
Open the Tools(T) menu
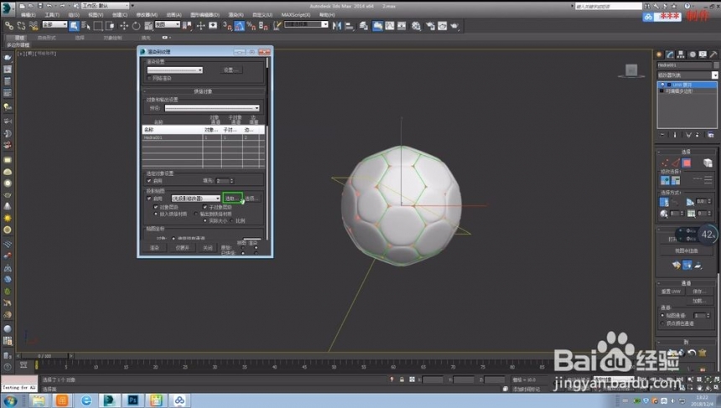pos(52,15)
